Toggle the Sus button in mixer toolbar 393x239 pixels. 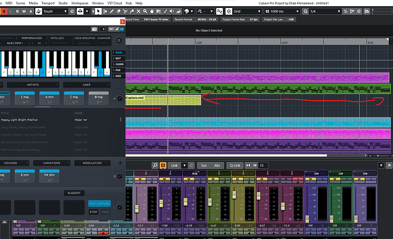204,166
